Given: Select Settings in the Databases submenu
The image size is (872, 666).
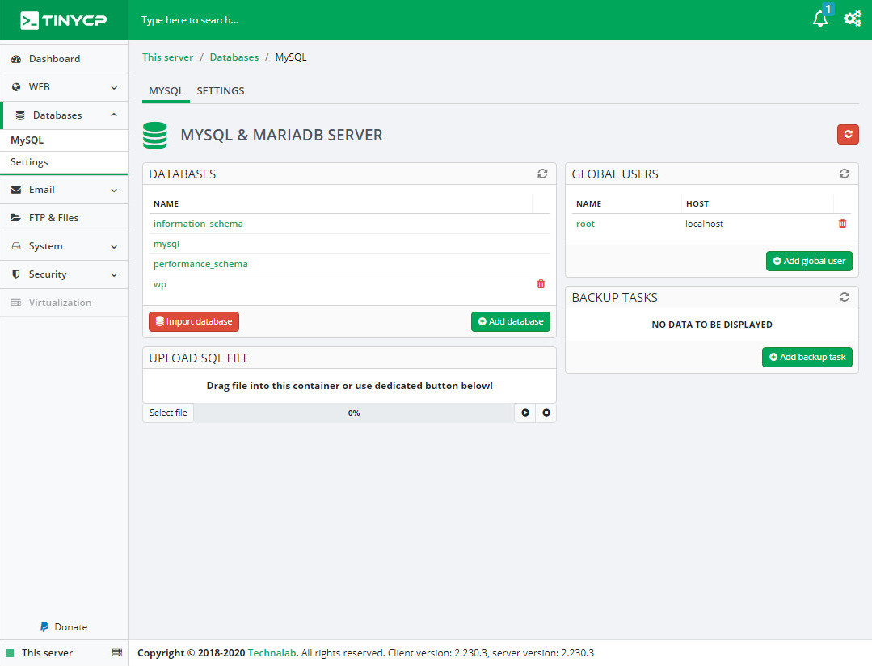Looking at the screenshot, I should click(65, 162).
